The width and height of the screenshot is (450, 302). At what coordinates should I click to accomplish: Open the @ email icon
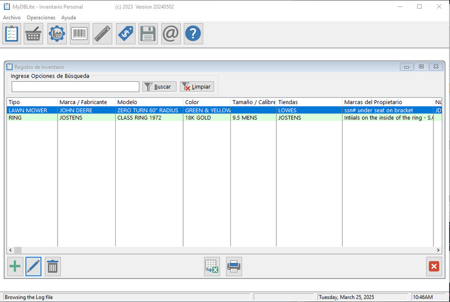[x=171, y=34]
